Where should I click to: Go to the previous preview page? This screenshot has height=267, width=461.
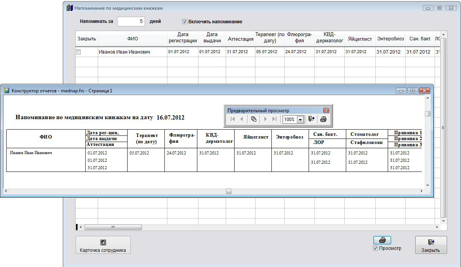242,120
